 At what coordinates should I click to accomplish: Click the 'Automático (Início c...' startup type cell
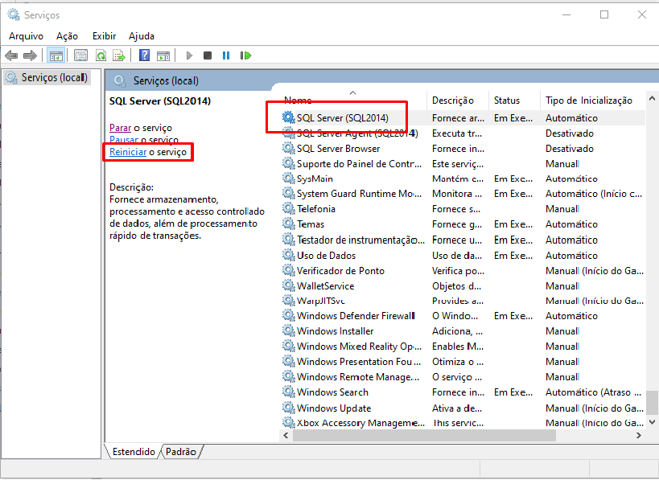[594, 194]
